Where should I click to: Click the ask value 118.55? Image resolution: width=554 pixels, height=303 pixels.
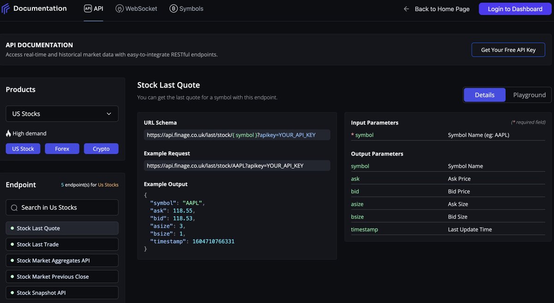click(183, 210)
